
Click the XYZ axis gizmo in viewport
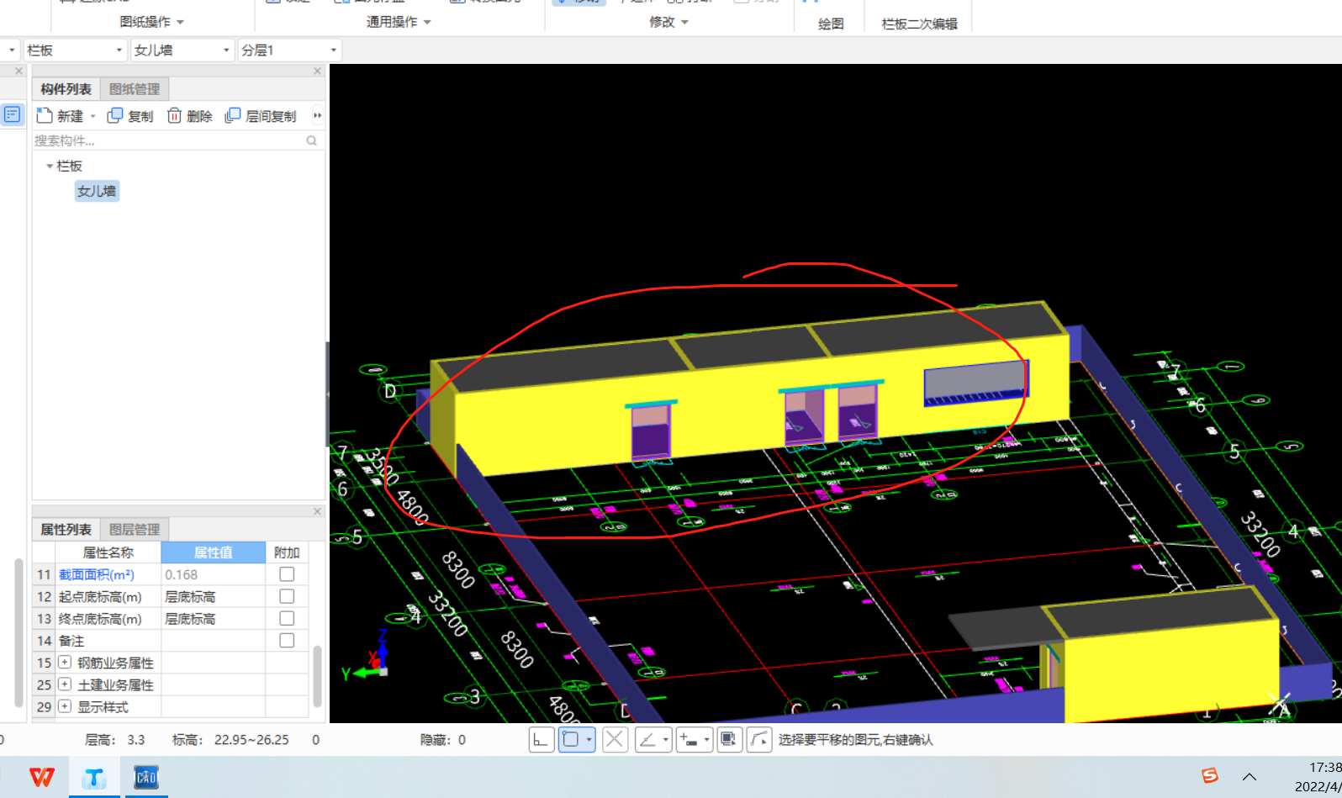click(x=367, y=654)
